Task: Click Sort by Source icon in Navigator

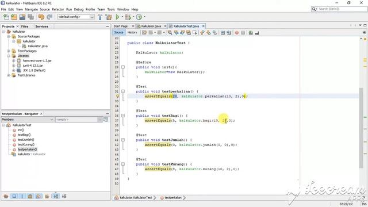Action: point(64,196)
